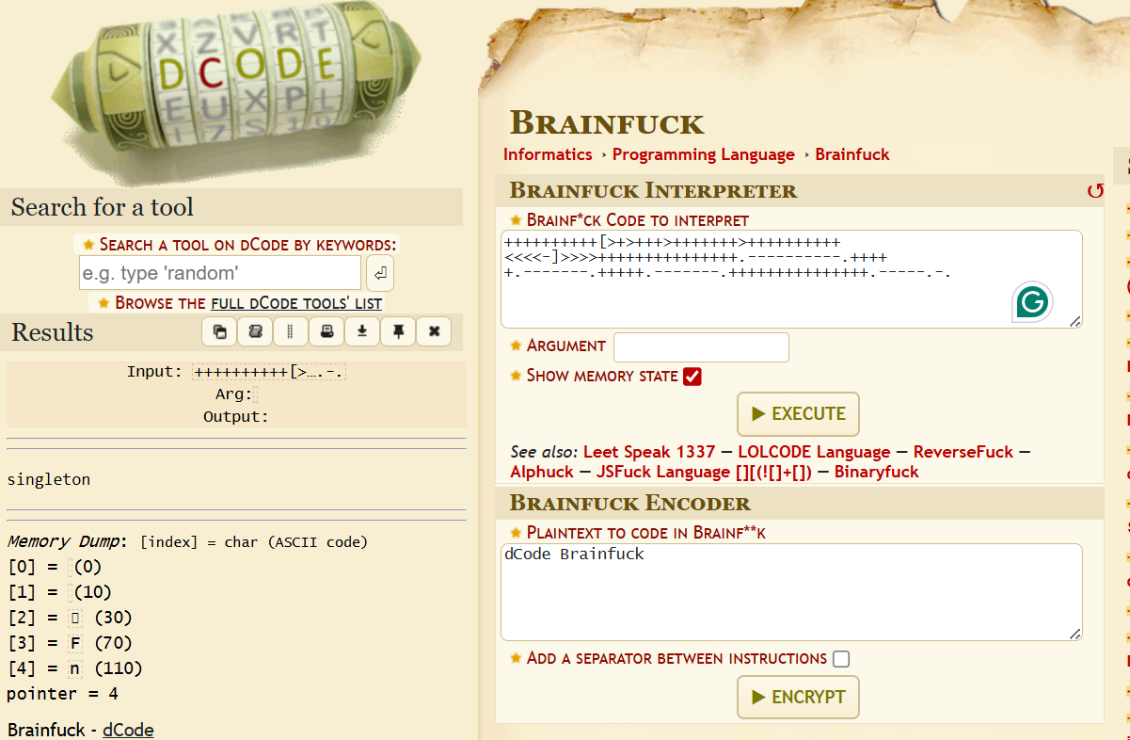Screen dimensions: 1130x740
Task: Open the Leet Speak 1337 link
Action: [648, 452]
